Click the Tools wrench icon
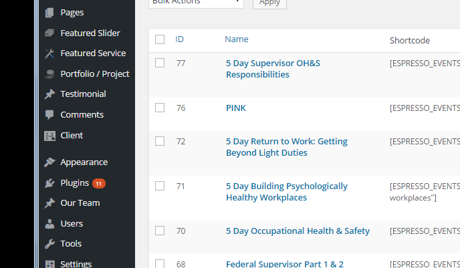 point(49,244)
